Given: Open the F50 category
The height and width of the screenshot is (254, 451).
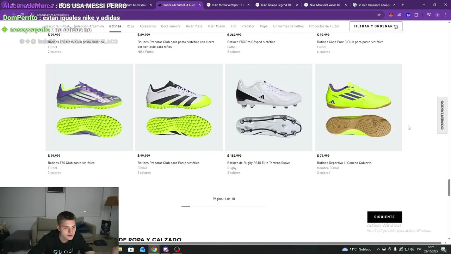Looking at the screenshot, I should (233, 26).
